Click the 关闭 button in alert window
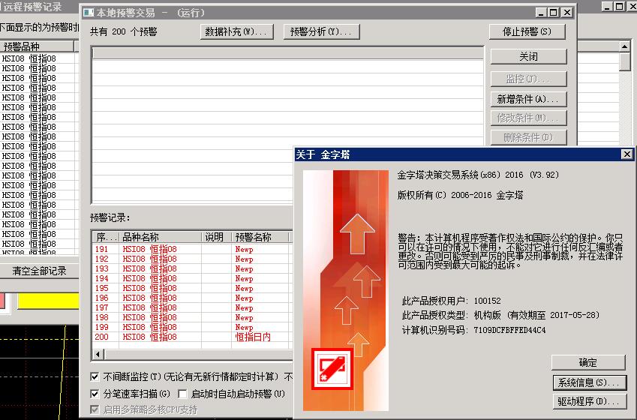The height and width of the screenshot is (420, 637). 528,56
